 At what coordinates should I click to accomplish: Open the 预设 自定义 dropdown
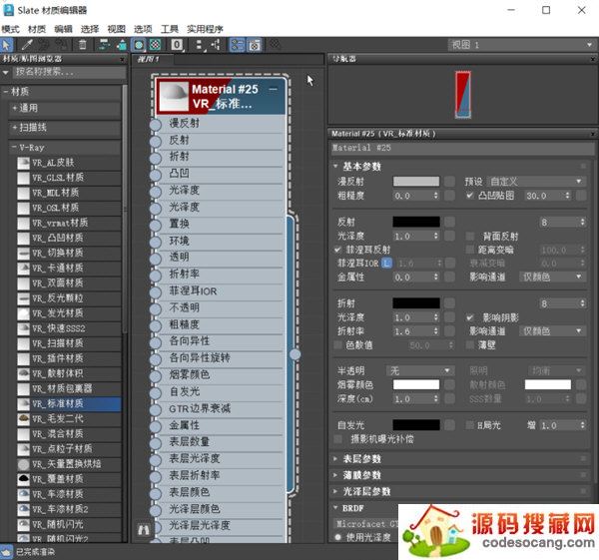pyautogui.click(x=535, y=182)
